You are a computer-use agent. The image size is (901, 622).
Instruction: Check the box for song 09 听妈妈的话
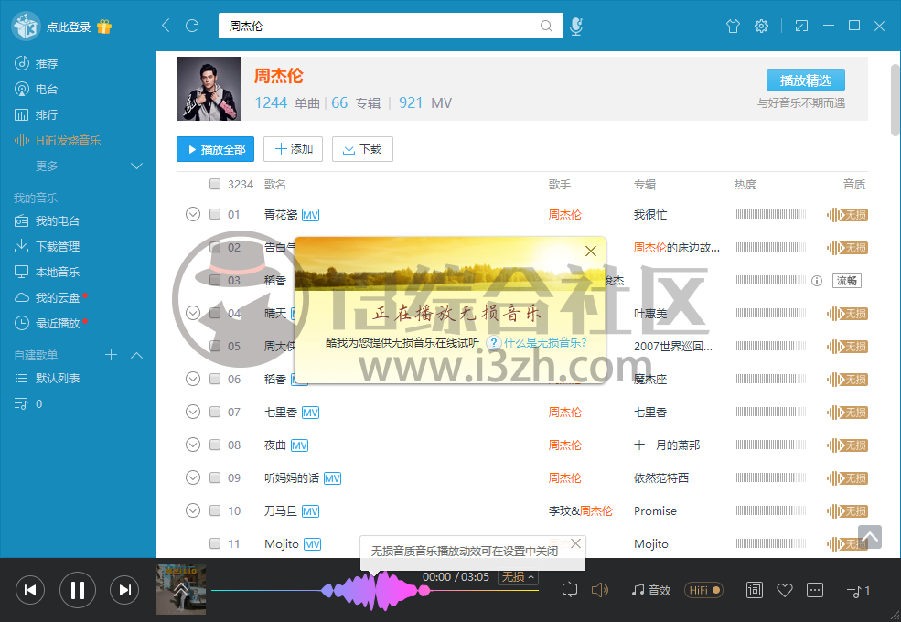[x=215, y=477]
